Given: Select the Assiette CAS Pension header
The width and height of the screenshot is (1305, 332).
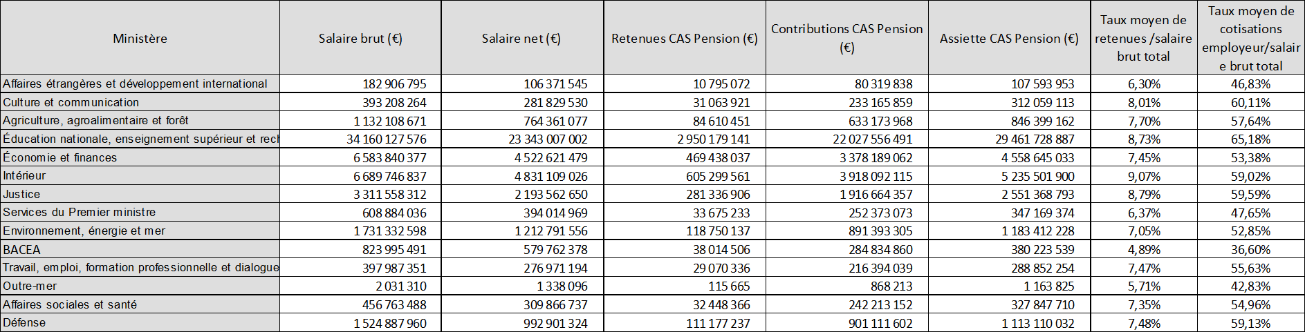Looking at the screenshot, I should coord(1008,39).
